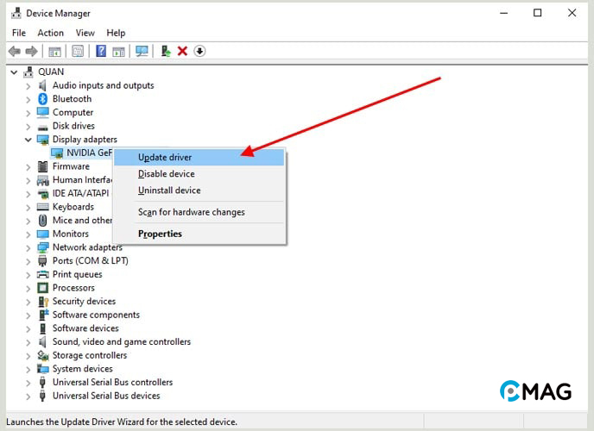
Task: Click the Computer category monitor icon
Action: (43, 112)
